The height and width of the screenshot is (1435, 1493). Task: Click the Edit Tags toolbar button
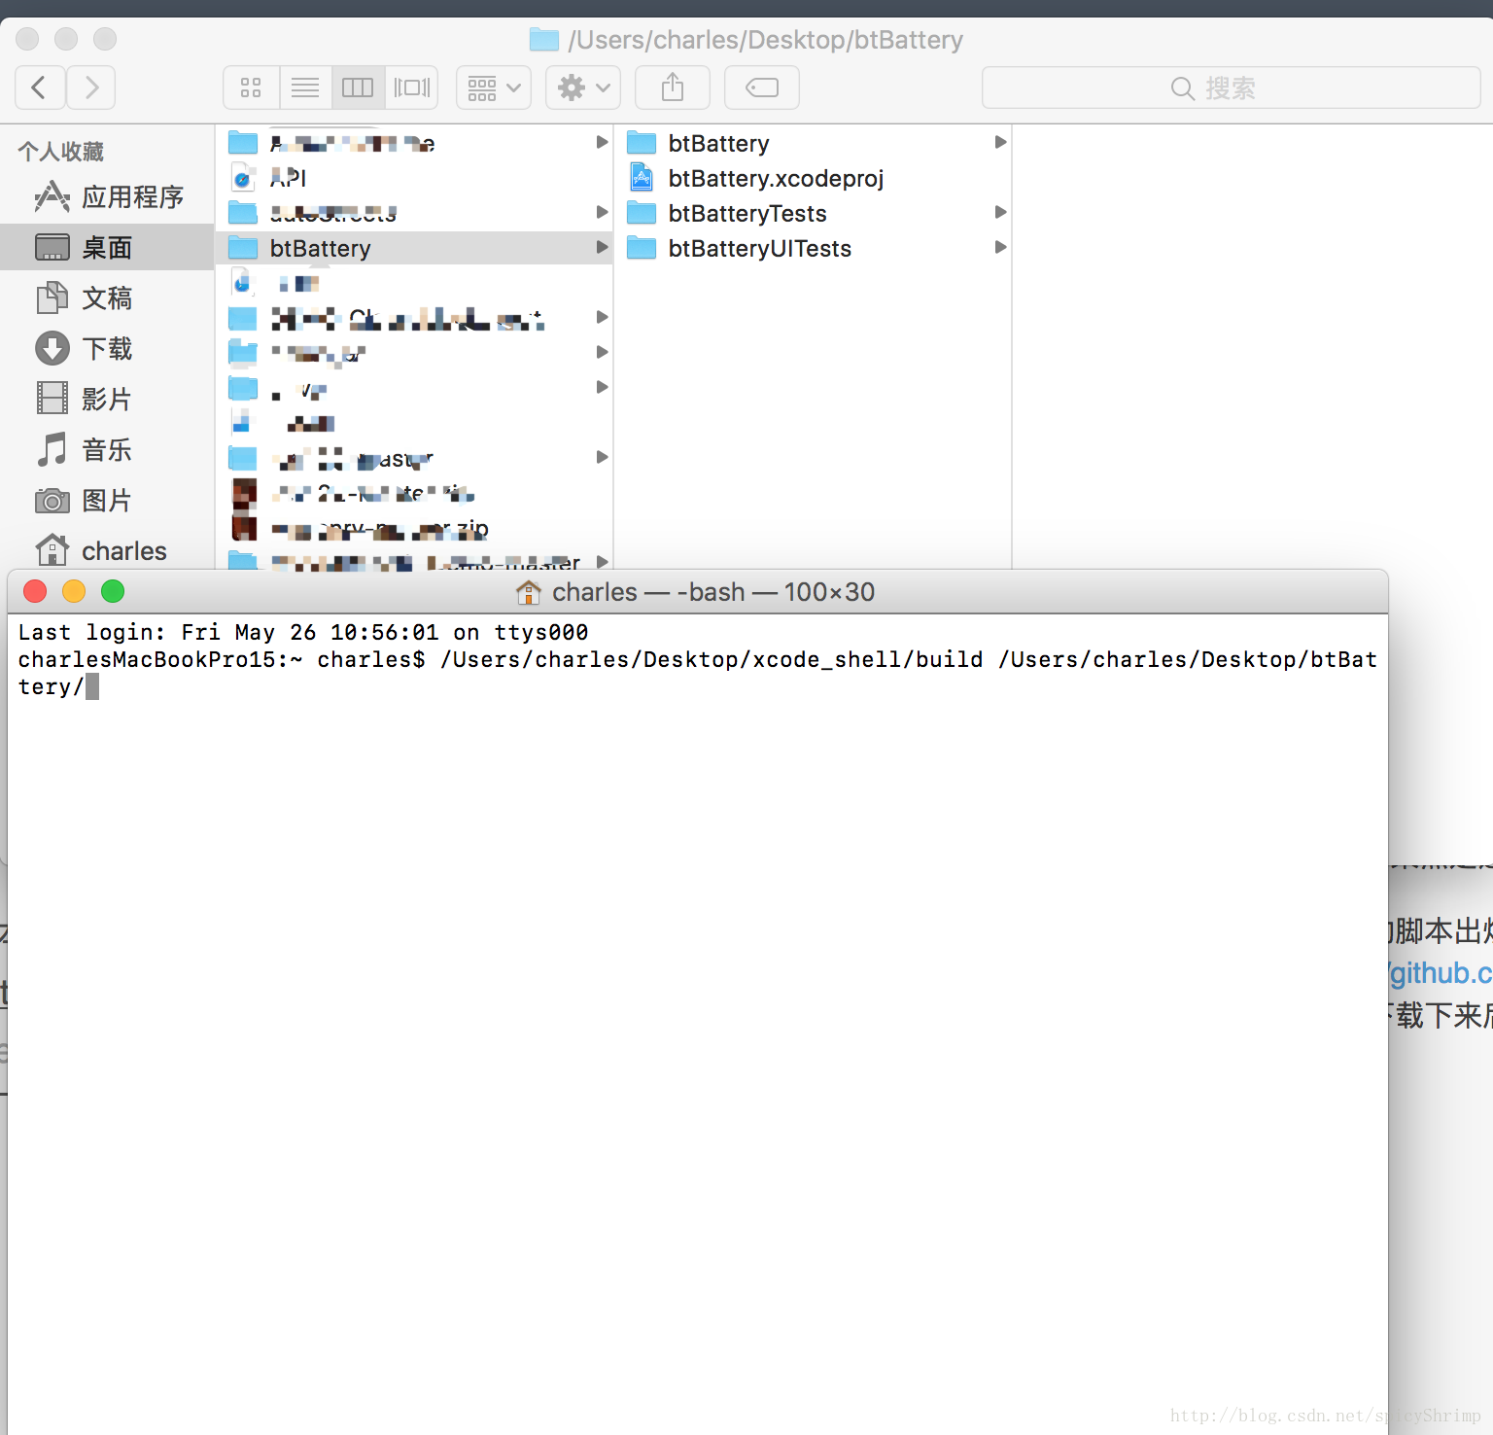(762, 87)
